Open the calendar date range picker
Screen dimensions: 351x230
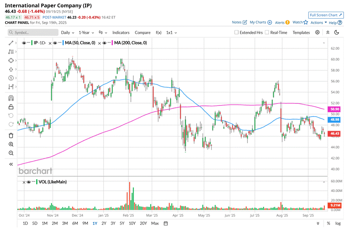(x=166, y=223)
